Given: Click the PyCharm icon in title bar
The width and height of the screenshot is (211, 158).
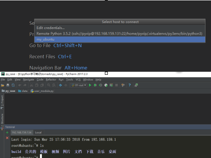Looking at the screenshot, I should click(x=3, y=74).
